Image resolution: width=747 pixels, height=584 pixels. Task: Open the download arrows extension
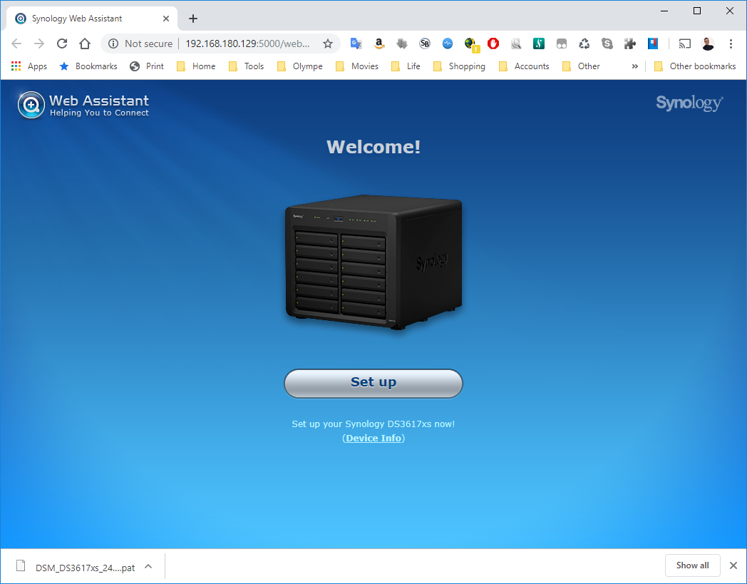[x=401, y=44]
